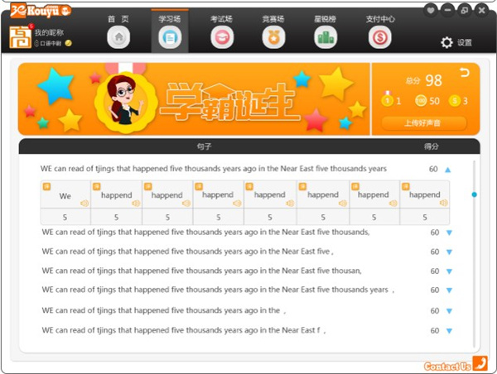
Task: Expand the sentence ending "five thousands,"
Action: point(449,233)
